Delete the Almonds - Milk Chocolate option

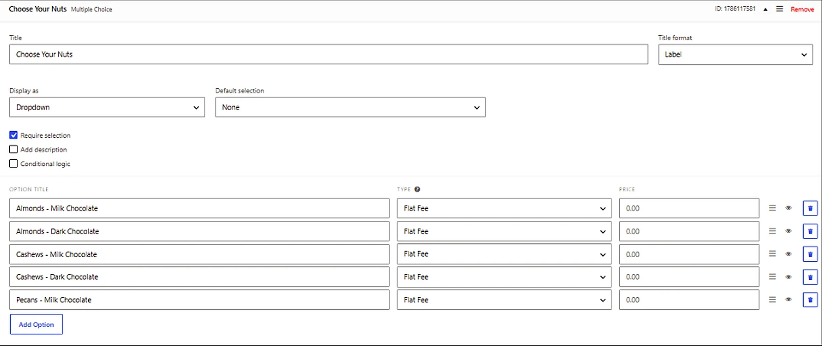[810, 208]
